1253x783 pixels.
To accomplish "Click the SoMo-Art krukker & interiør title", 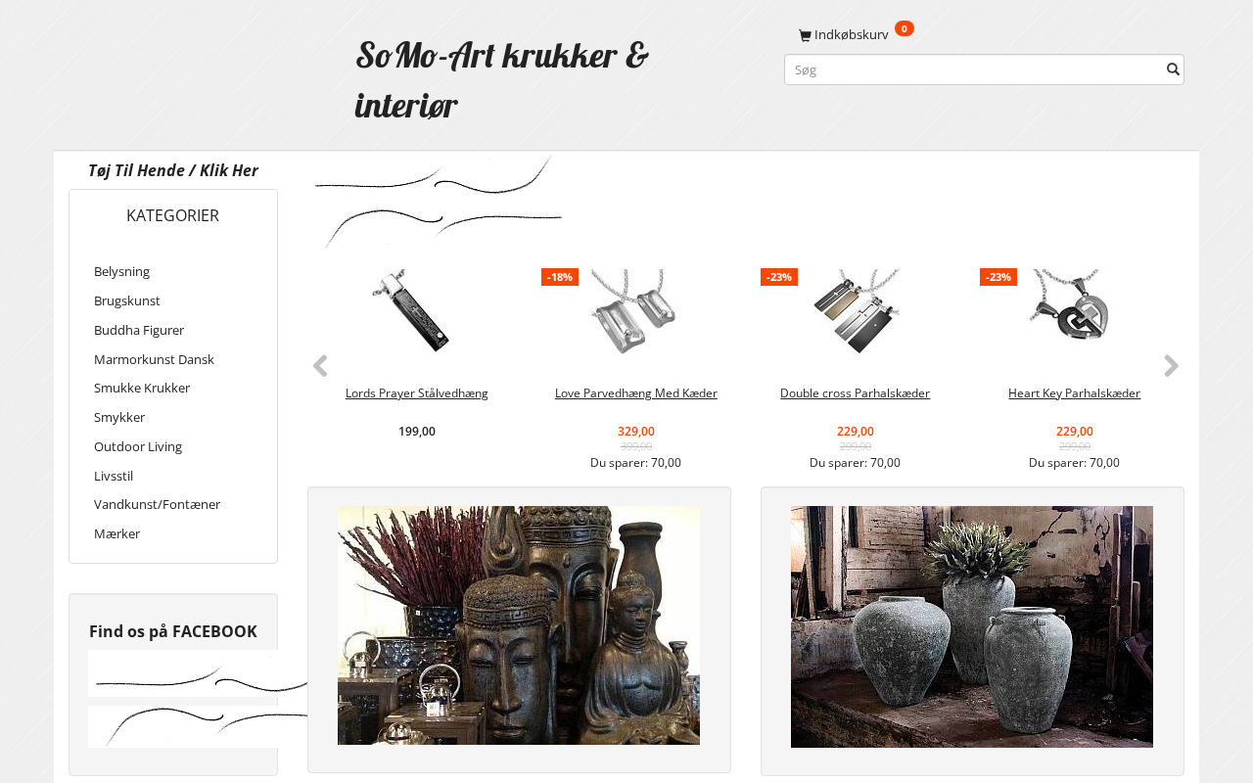I will 501,79.
